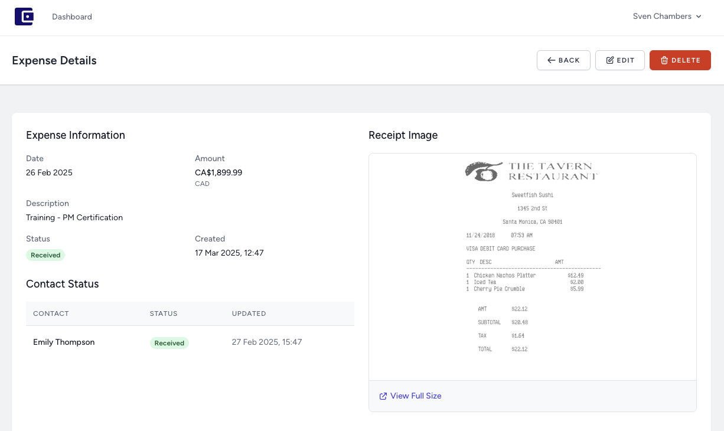Select Emily Thompson in the contact table
The height and width of the screenshot is (431, 724).
(x=63, y=342)
